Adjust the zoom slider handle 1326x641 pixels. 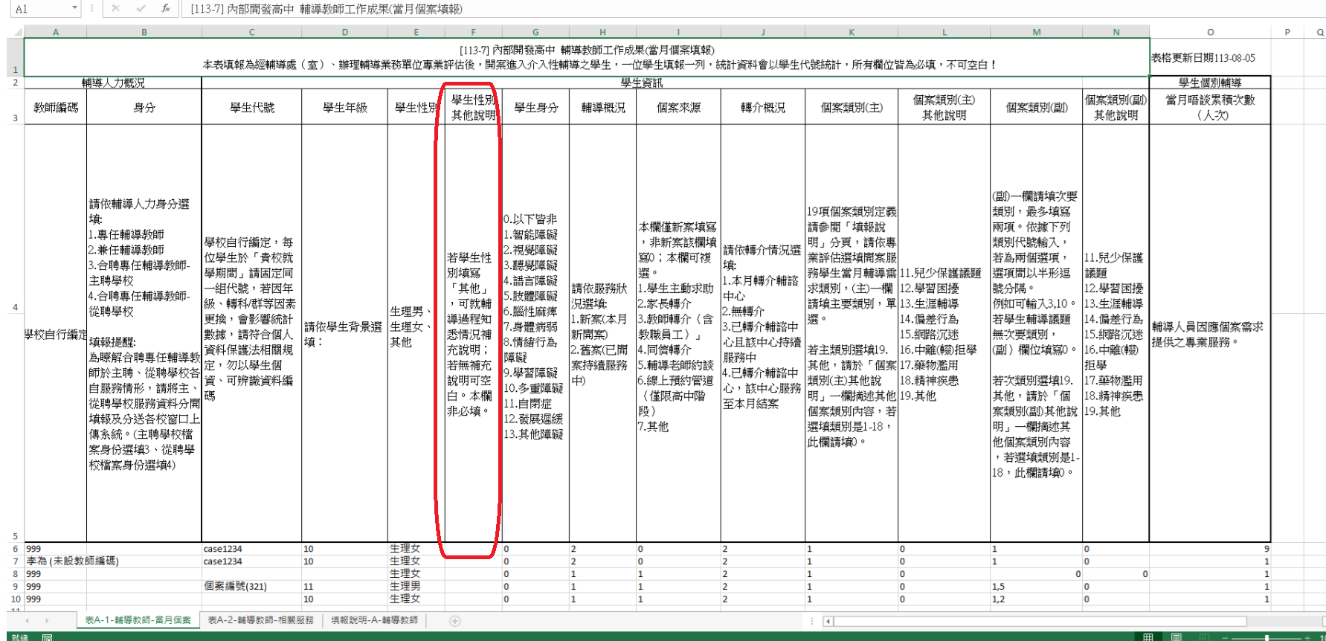coord(1267,638)
